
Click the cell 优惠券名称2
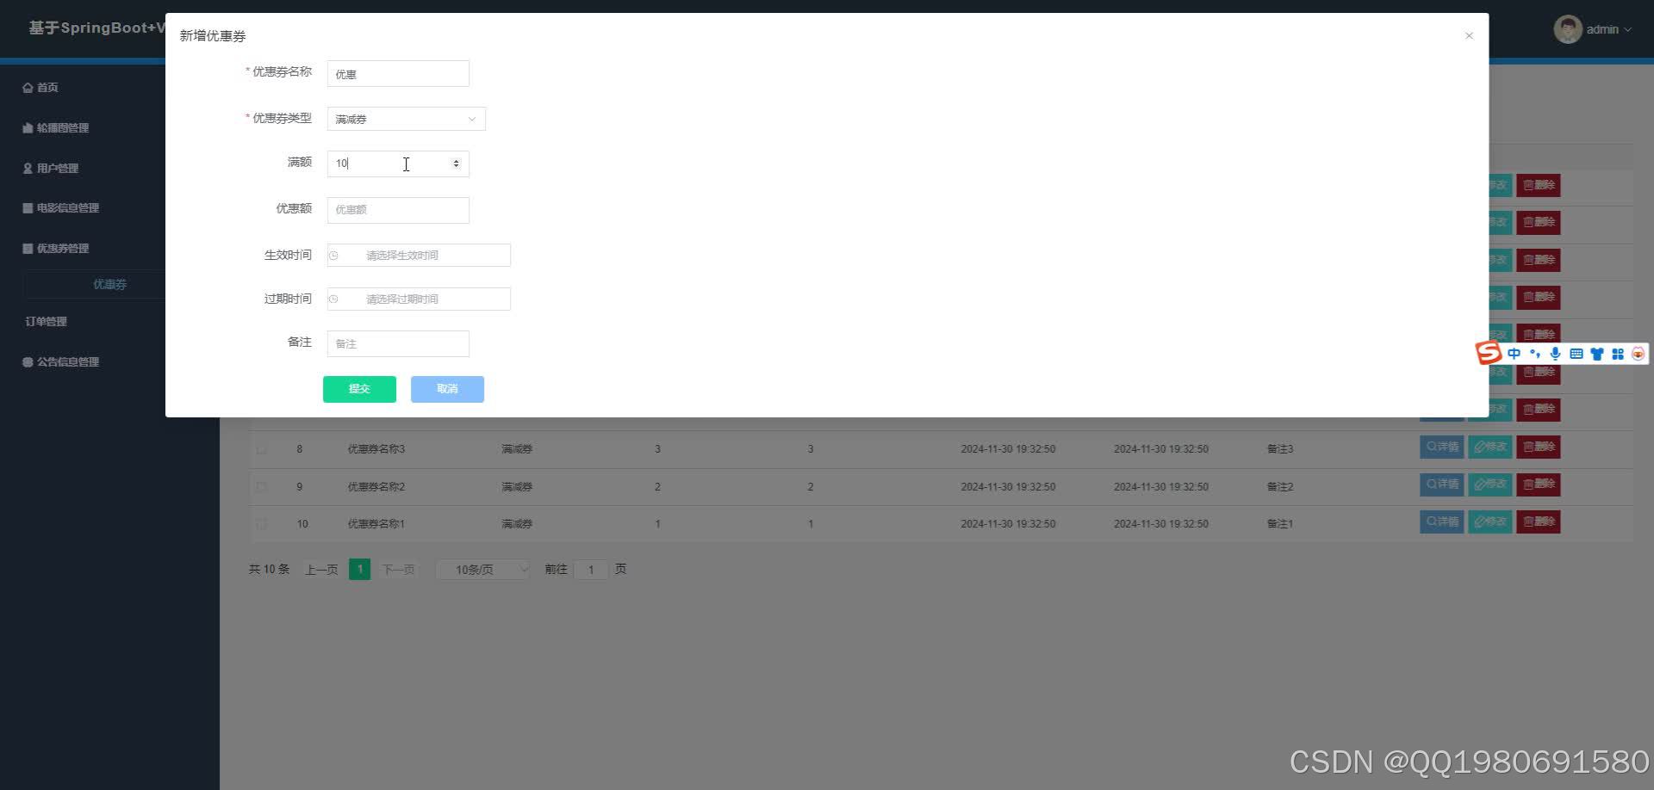tap(376, 487)
